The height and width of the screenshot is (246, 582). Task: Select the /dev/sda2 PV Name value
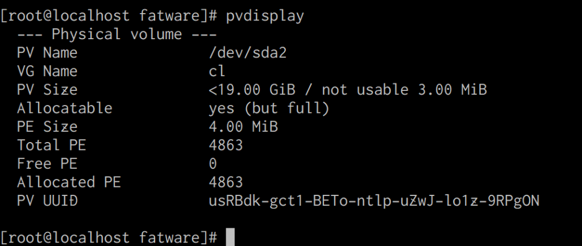(x=248, y=53)
